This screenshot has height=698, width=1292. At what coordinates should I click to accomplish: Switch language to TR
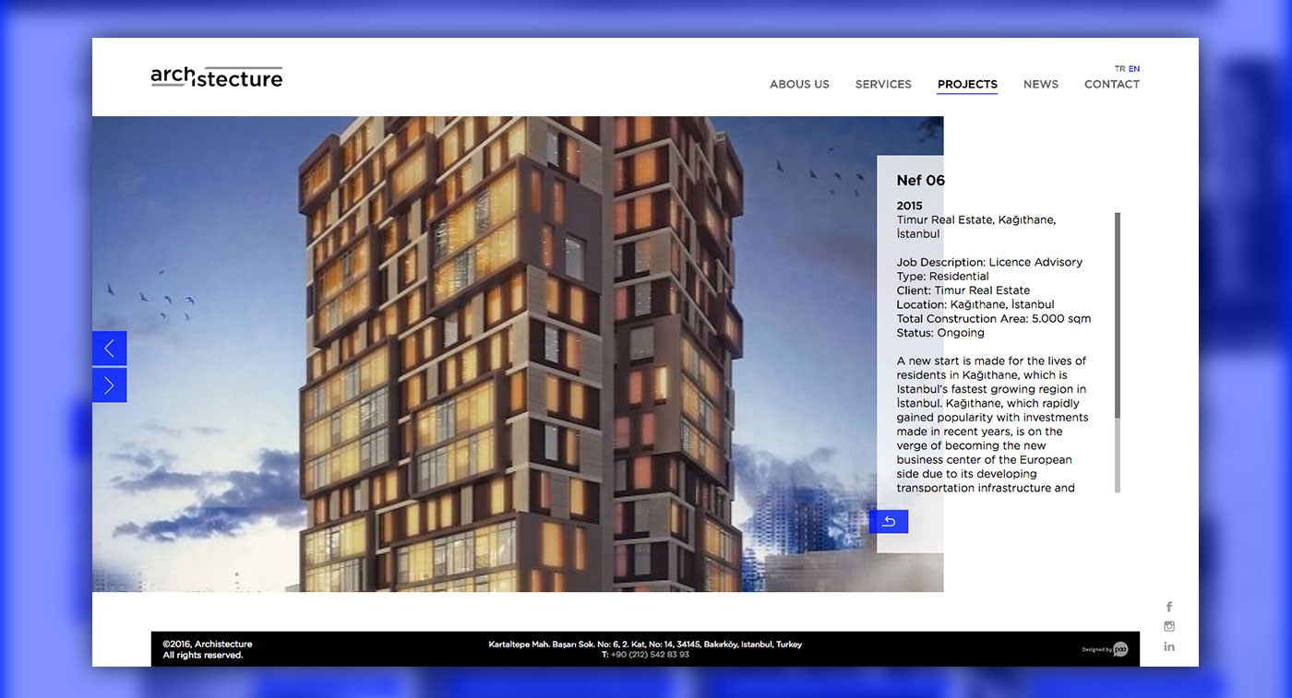click(x=1119, y=68)
